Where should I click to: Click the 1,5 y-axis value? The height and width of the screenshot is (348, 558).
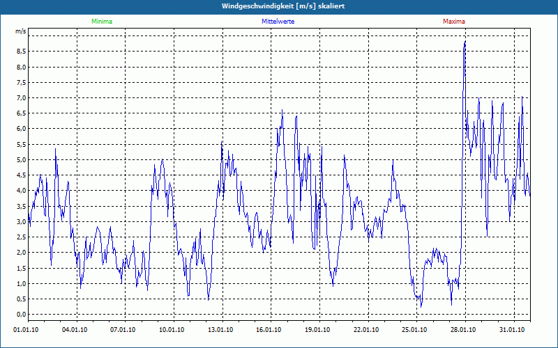21,268
